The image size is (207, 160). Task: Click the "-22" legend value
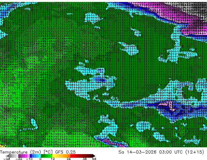point(19,159)
